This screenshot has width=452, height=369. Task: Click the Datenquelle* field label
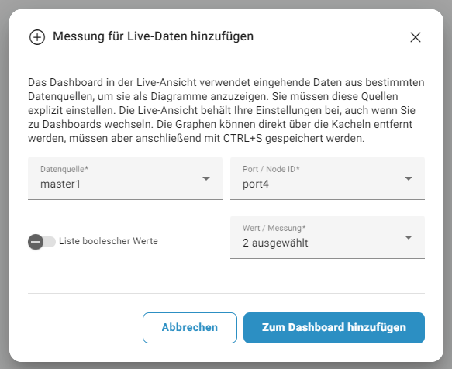coord(64,169)
